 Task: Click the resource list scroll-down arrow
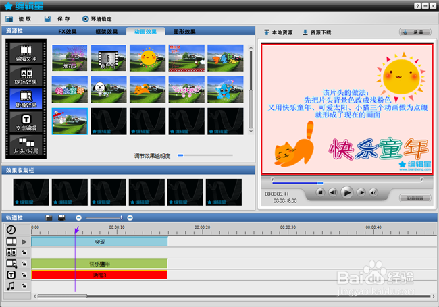tap(251, 131)
